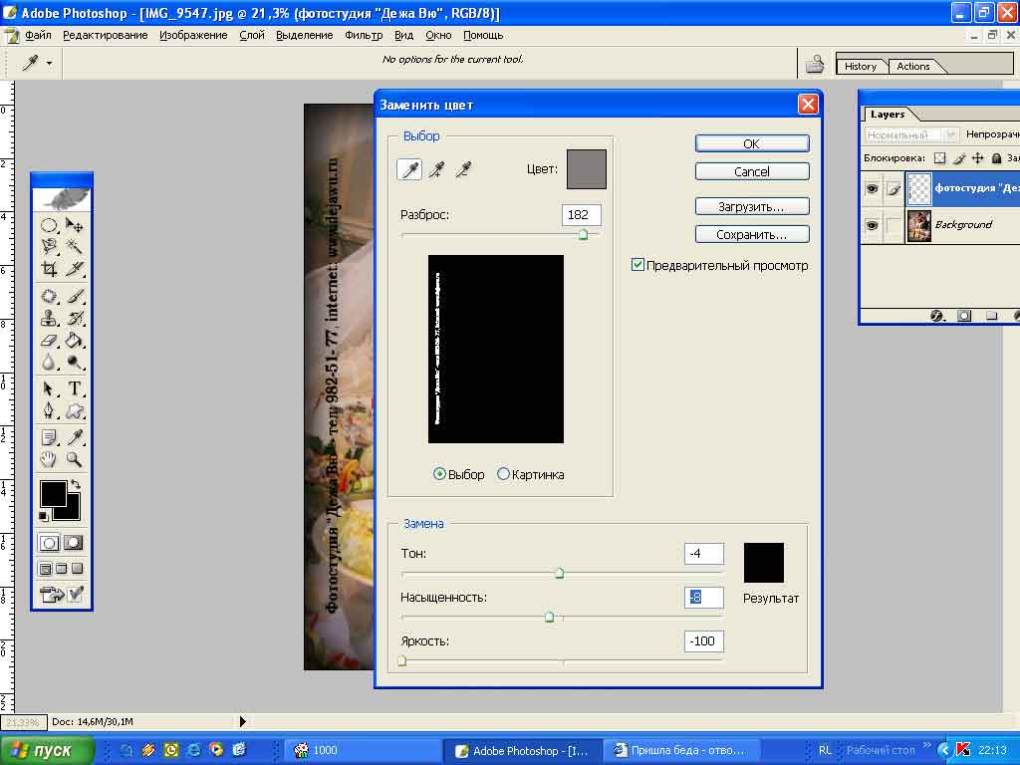The height and width of the screenshot is (765, 1020).
Task: Select the Slice tool
Action: (74, 268)
